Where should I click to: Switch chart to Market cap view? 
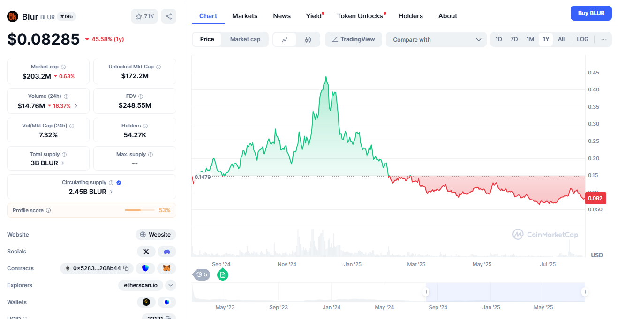[x=245, y=39]
